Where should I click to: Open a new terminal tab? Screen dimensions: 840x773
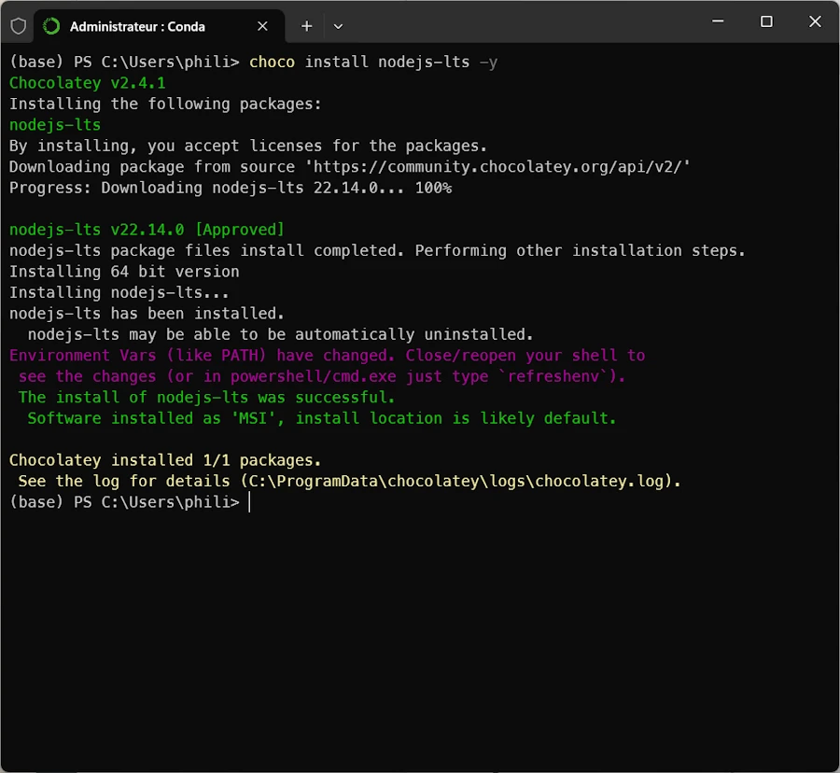(x=306, y=26)
